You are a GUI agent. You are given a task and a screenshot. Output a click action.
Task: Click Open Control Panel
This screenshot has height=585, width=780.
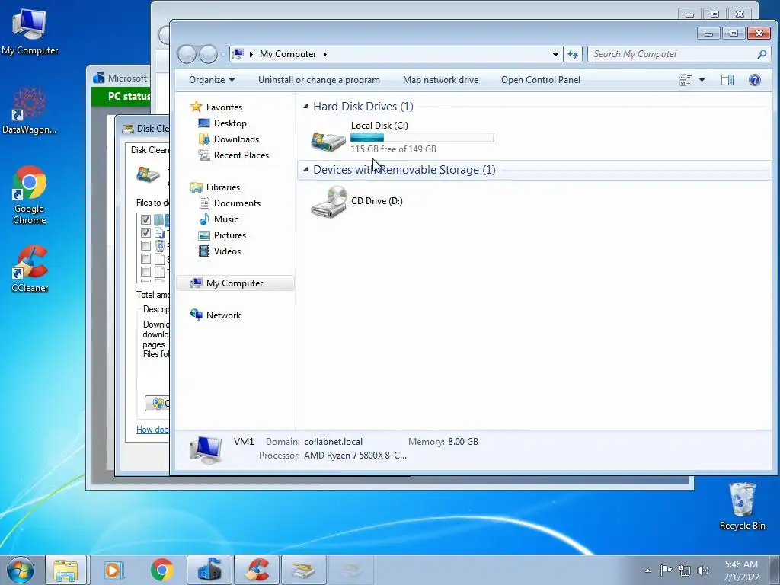coord(541,80)
